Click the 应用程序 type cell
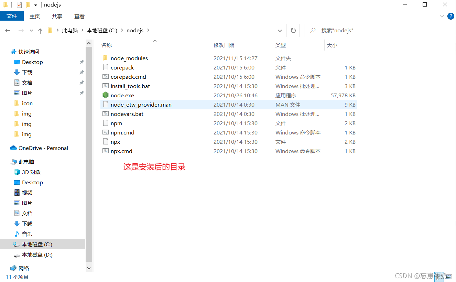456x282 pixels. [286, 95]
